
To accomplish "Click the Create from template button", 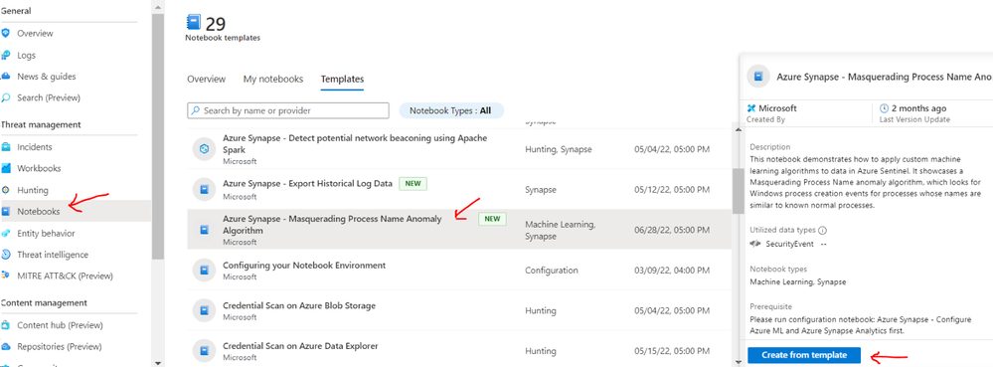I will click(x=804, y=355).
